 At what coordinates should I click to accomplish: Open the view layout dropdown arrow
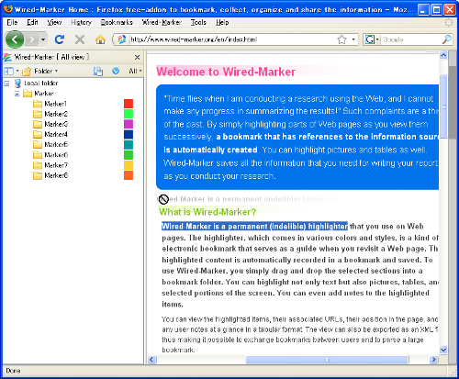pos(17,71)
